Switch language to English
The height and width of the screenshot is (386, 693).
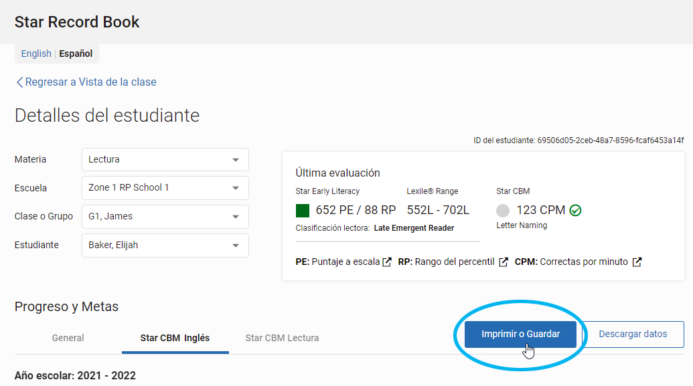[36, 54]
